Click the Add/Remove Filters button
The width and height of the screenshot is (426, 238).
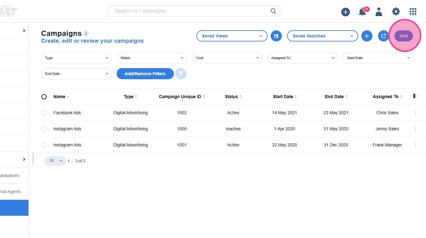point(145,74)
